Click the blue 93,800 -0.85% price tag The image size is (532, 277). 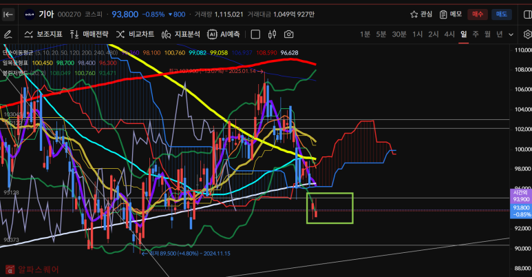coord(521,211)
